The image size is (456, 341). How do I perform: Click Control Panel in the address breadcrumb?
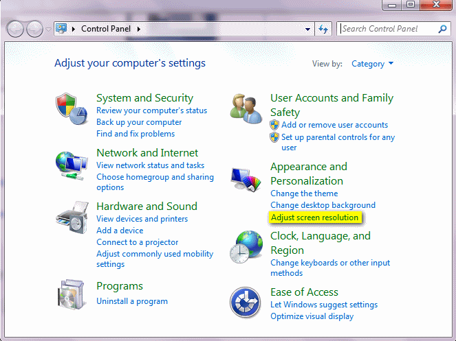tap(106, 29)
